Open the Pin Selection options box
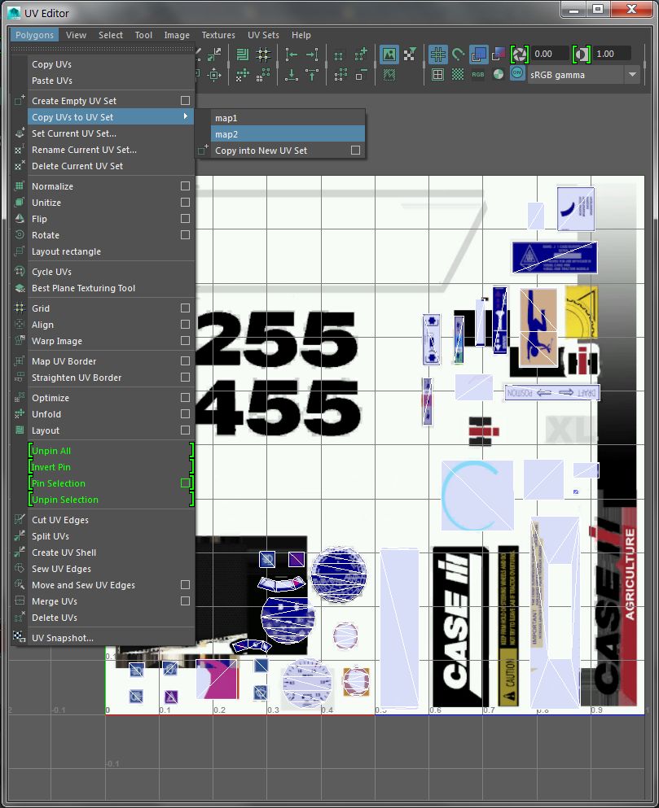This screenshot has width=659, height=808. 185,483
